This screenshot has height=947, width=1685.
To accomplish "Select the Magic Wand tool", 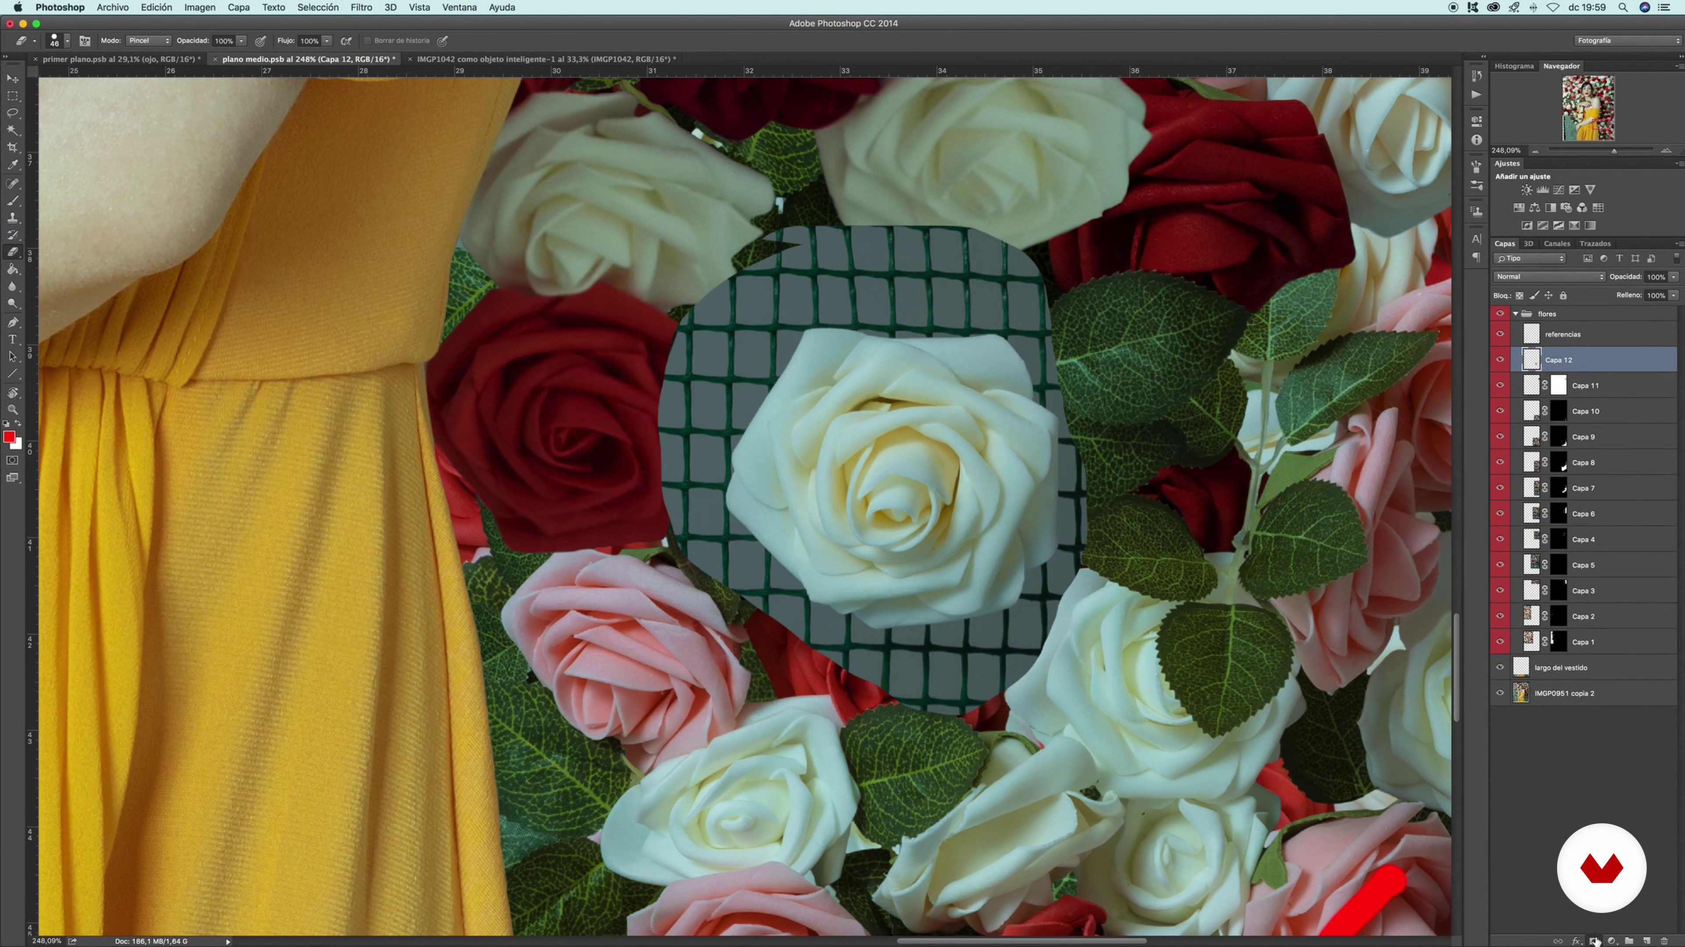I will click(12, 131).
